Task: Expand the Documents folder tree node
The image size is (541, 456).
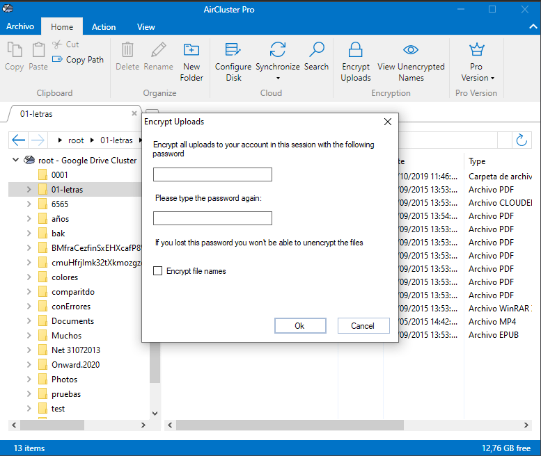Action: point(29,321)
